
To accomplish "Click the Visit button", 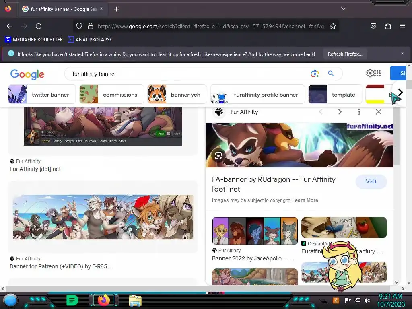I will tap(371, 181).
